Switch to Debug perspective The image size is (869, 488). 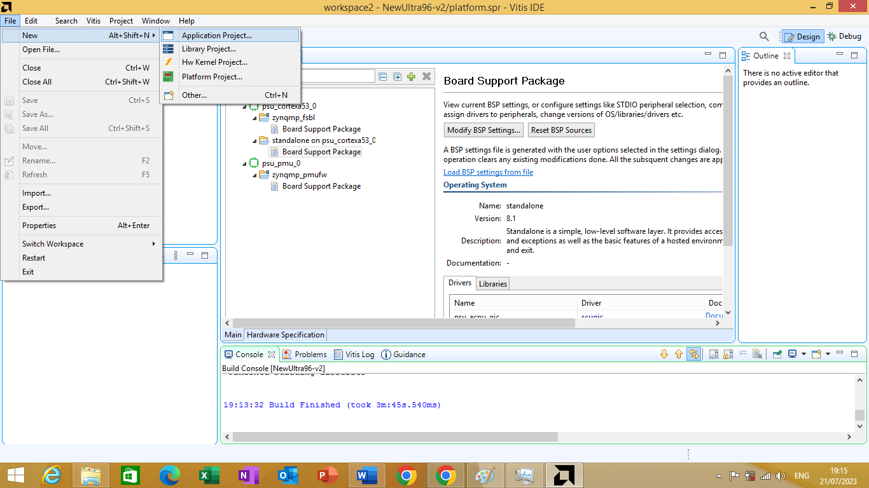click(x=844, y=37)
